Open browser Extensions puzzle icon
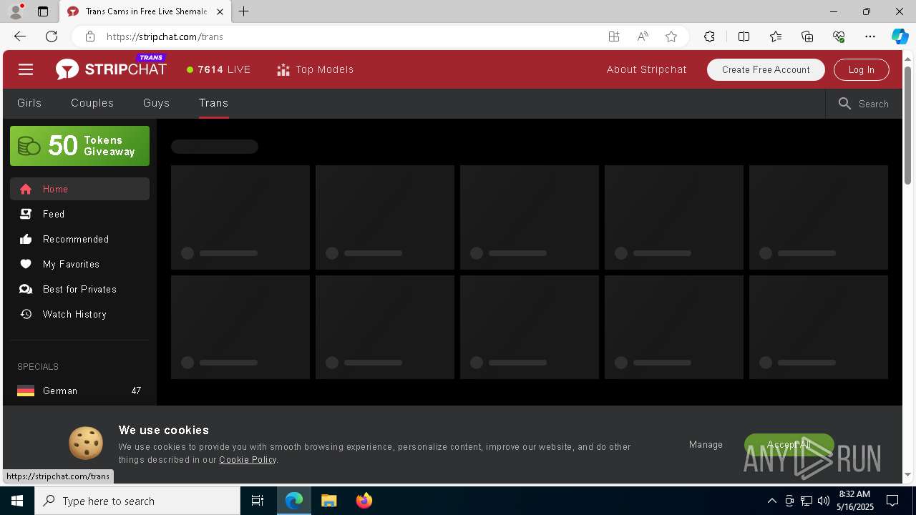Screen dimensions: 916x515 709,36
